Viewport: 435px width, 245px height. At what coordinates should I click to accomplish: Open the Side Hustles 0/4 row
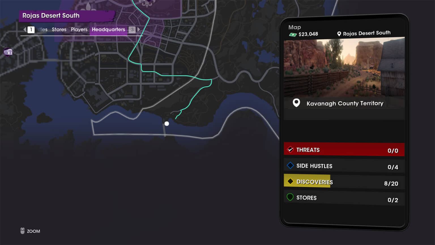point(344,166)
